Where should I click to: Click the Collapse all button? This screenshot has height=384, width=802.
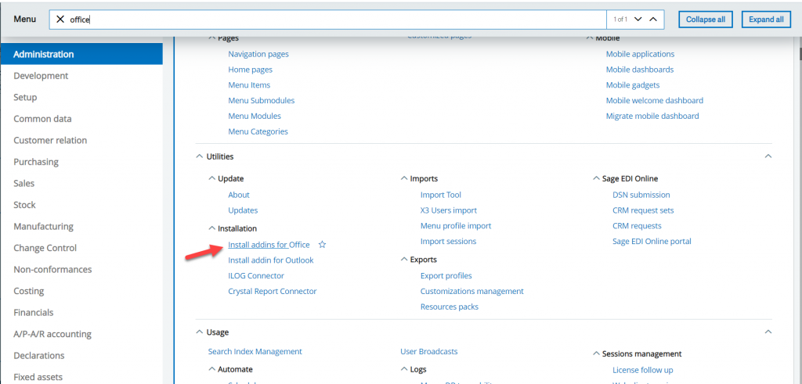point(706,20)
